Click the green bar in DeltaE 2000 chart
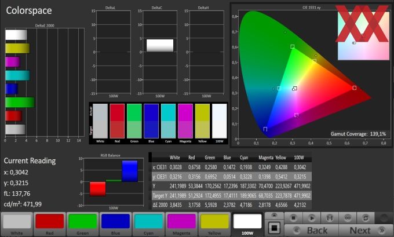 (20, 103)
